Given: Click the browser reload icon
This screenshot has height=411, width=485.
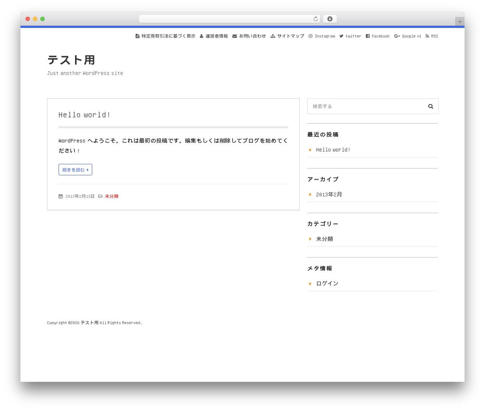Looking at the screenshot, I should coord(316,19).
